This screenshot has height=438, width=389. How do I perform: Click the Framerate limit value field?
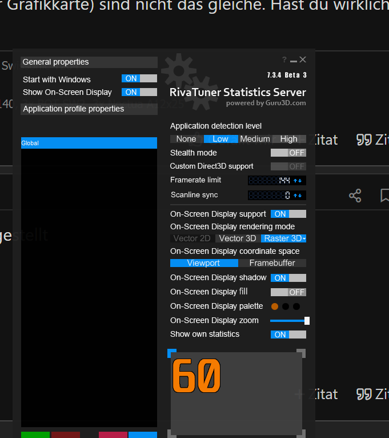point(270,181)
